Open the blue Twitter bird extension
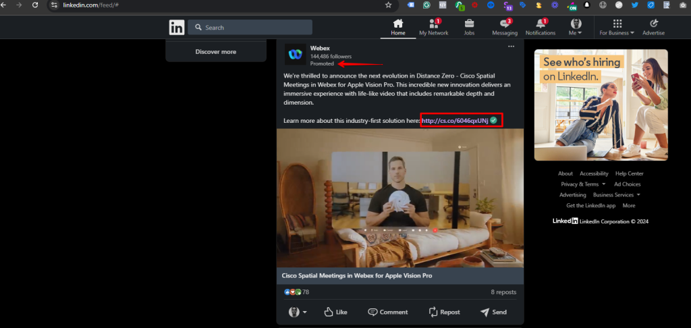This screenshot has width=691, height=328. [x=634, y=5]
